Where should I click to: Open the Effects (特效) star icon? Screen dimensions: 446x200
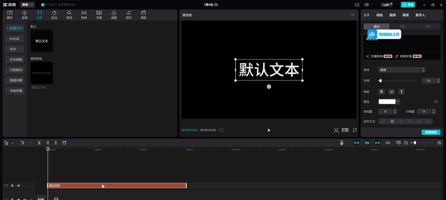(x=69, y=14)
